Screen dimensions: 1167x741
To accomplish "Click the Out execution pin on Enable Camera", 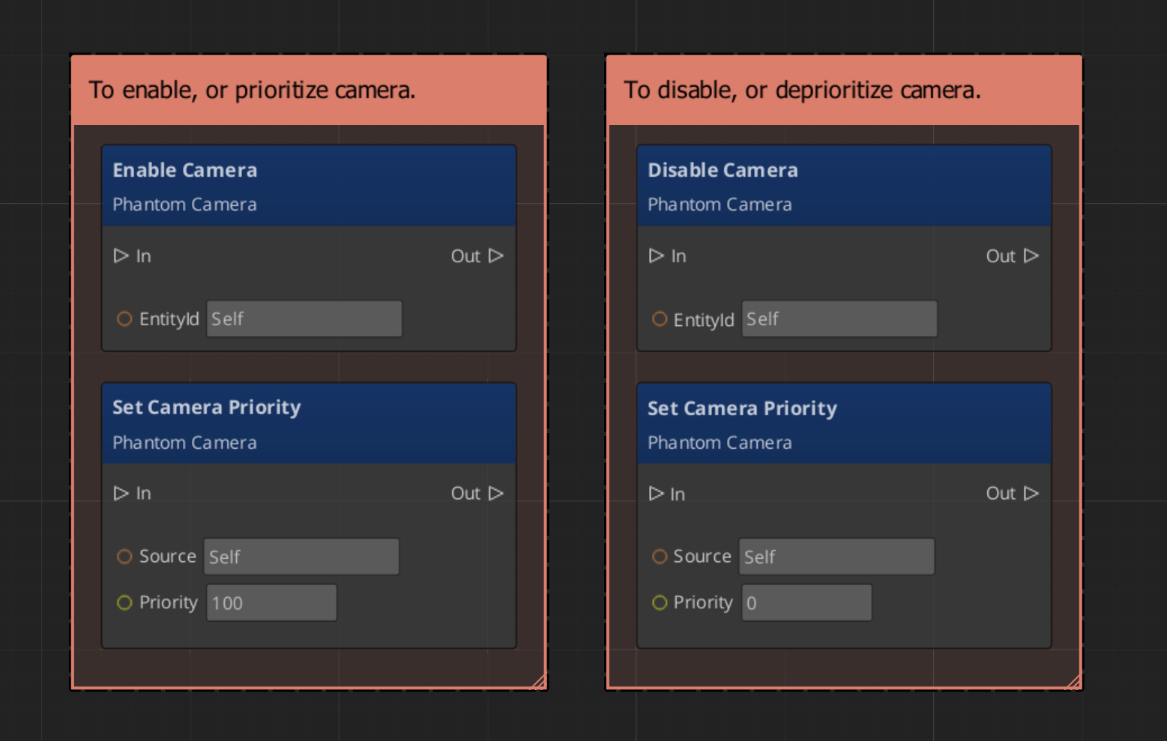I will coord(496,256).
